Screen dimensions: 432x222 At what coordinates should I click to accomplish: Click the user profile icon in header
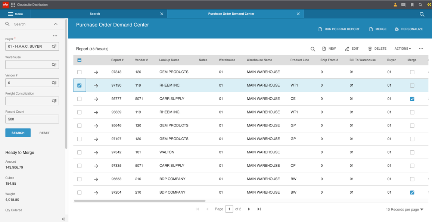[395, 5]
